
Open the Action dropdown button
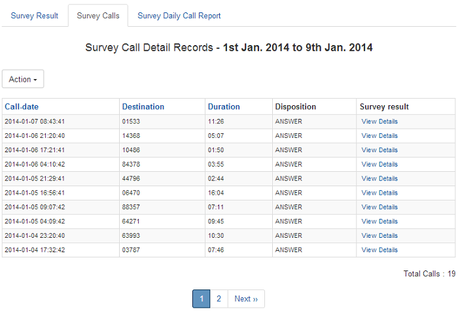point(23,79)
